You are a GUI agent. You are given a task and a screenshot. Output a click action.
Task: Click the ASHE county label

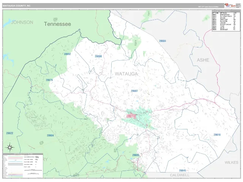pyautogui.click(x=203, y=60)
